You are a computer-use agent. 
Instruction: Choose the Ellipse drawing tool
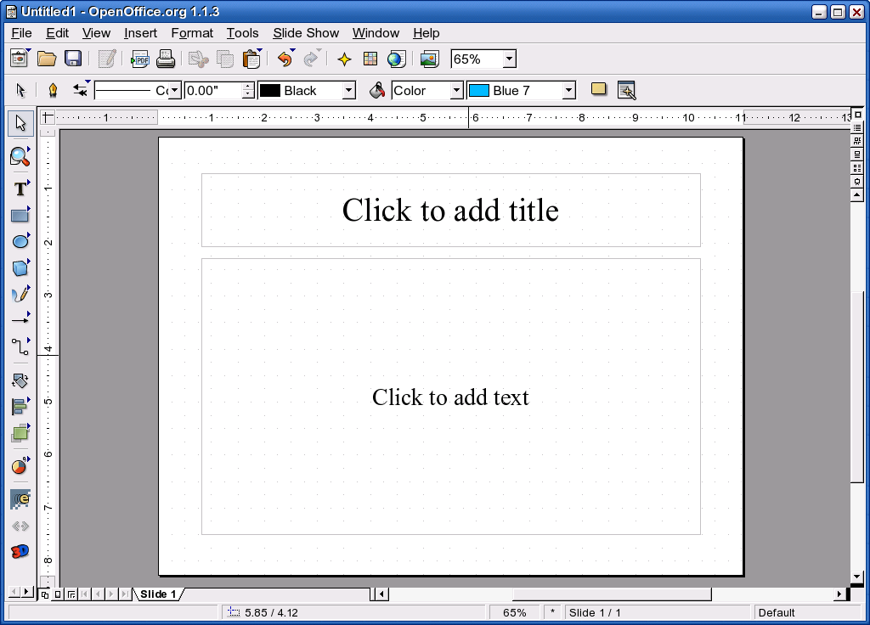tap(20, 240)
